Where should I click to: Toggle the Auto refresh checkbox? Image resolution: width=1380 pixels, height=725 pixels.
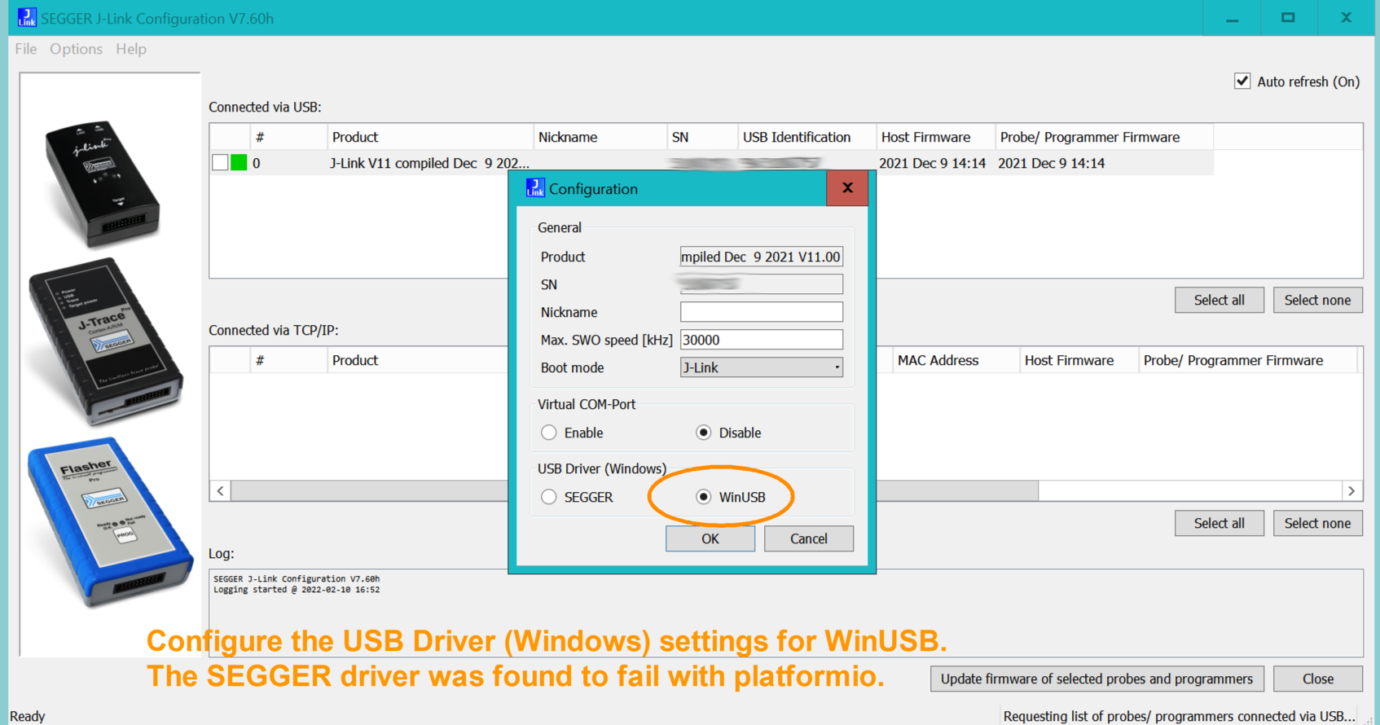1242,81
